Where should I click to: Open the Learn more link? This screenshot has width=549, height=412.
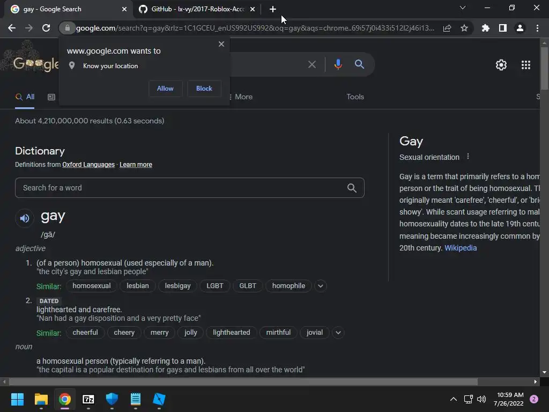136,165
